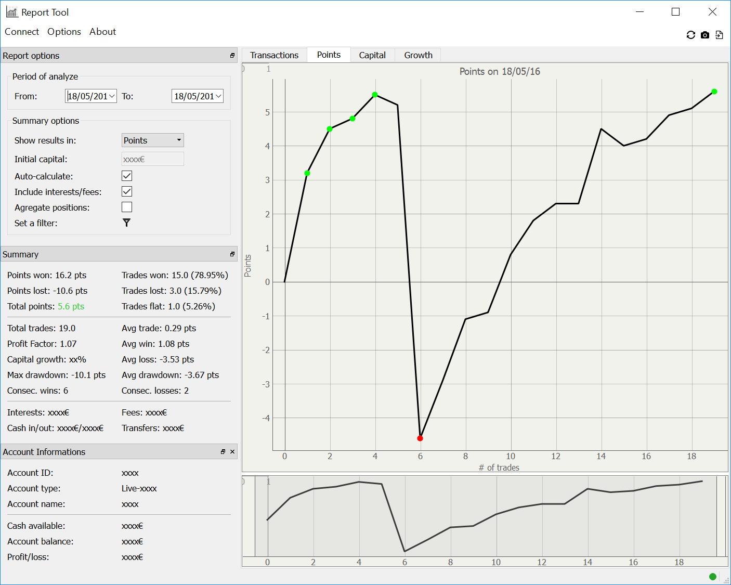Take a screenshot with the camera icon
731x585 pixels.
tap(705, 35)
